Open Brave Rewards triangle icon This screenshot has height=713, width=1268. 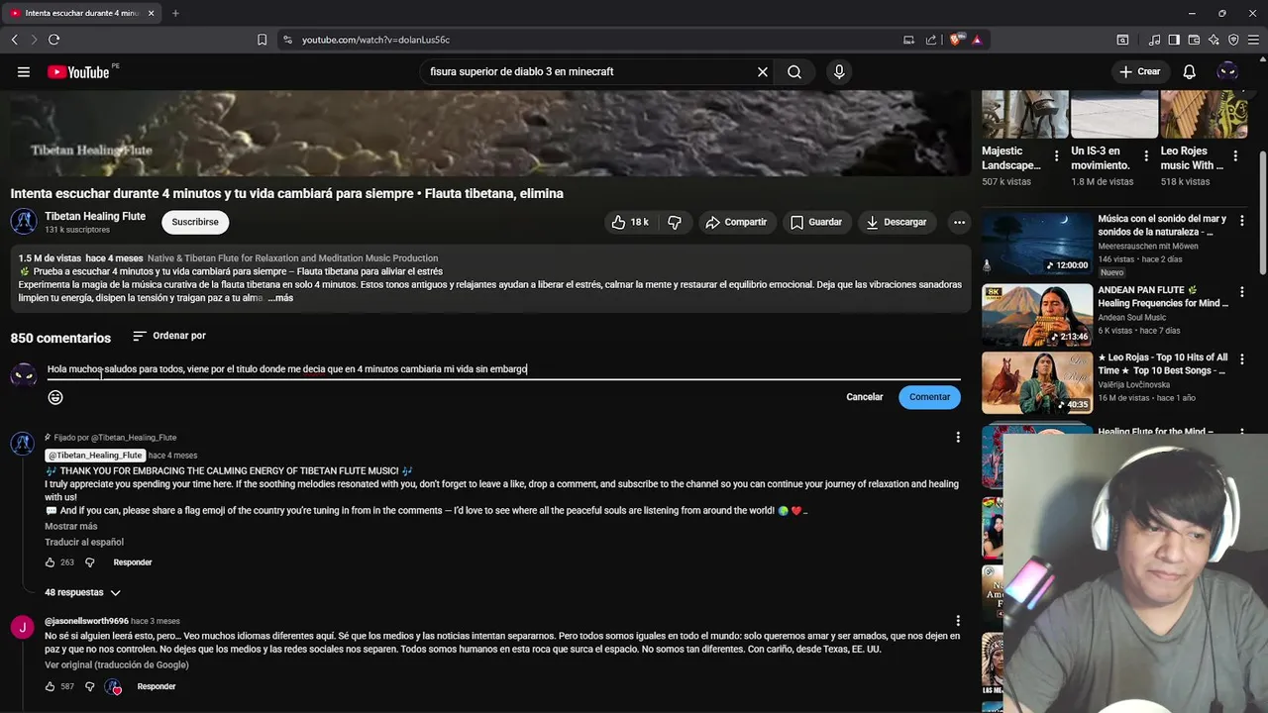977,40
